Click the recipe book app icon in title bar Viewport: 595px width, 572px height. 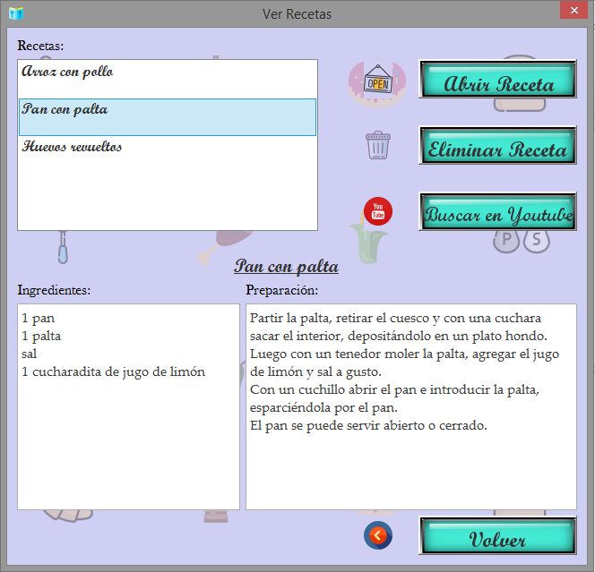[16, 13]
